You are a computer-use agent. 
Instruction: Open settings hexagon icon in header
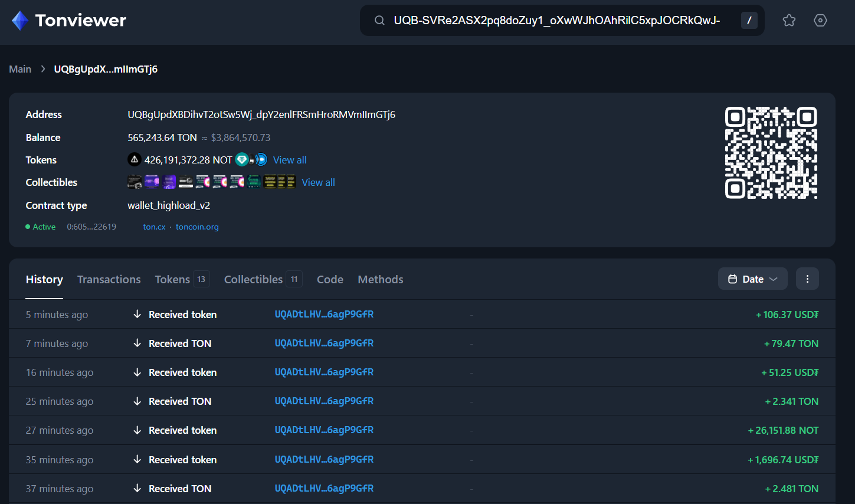point(820,21)
